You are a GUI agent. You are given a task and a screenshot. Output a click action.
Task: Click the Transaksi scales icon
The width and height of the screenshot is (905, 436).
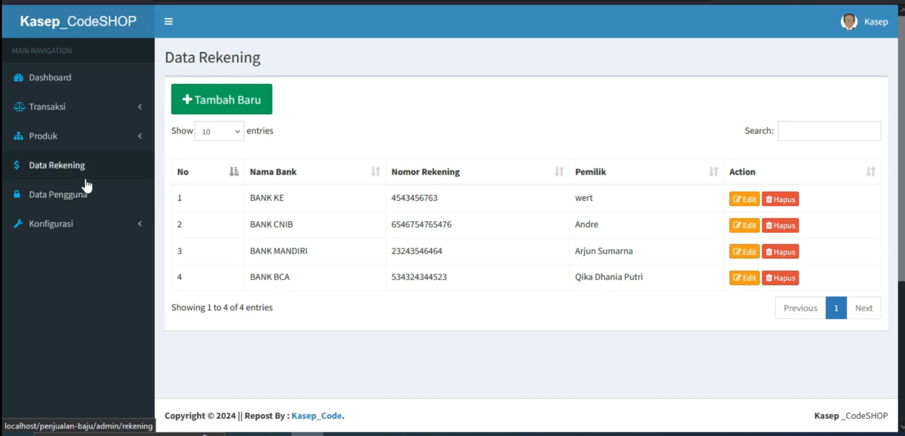(x=19, y=107)
